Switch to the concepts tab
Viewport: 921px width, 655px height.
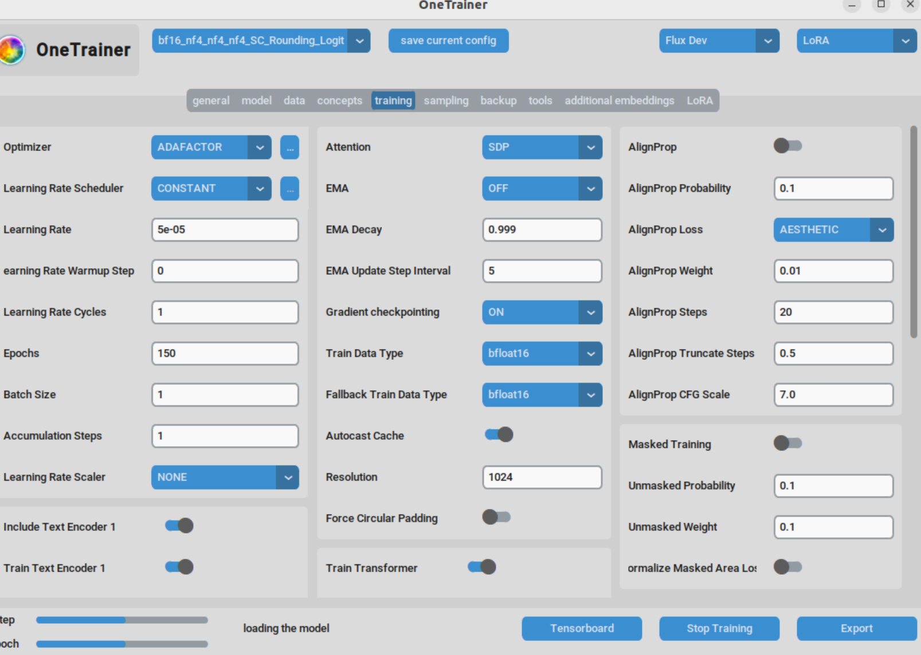[x=340, y=100]
